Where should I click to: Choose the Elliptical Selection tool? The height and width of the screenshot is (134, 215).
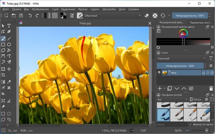9,113
